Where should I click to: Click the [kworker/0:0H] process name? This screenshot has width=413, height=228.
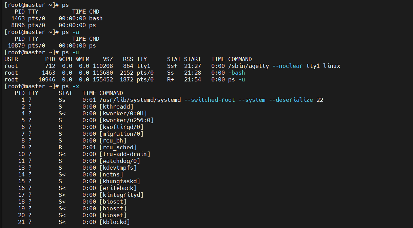point(123,113)
